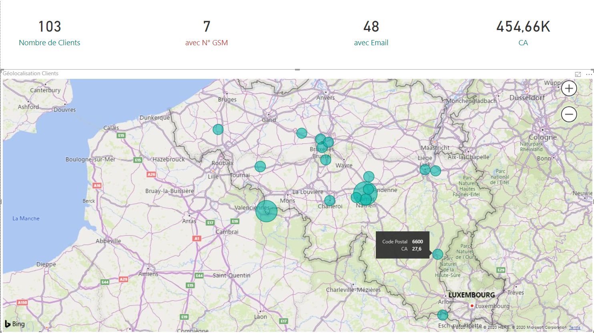Open the Terms link on the map
Viewport: 594px width, 333px height.
574,327
